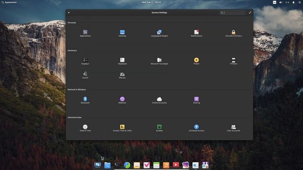This screenshot has width=303, height=170.
Task: Close the System Settings window
Action: (x=69, y=13)
